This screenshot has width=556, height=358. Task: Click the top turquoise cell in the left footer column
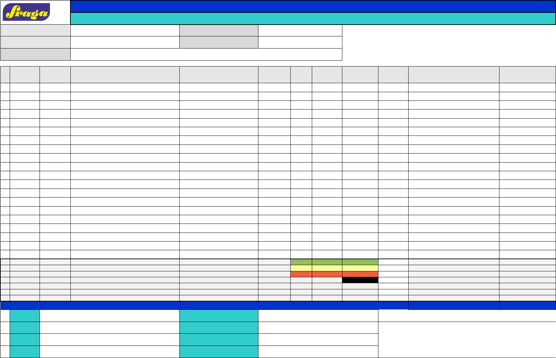(25, 316)
